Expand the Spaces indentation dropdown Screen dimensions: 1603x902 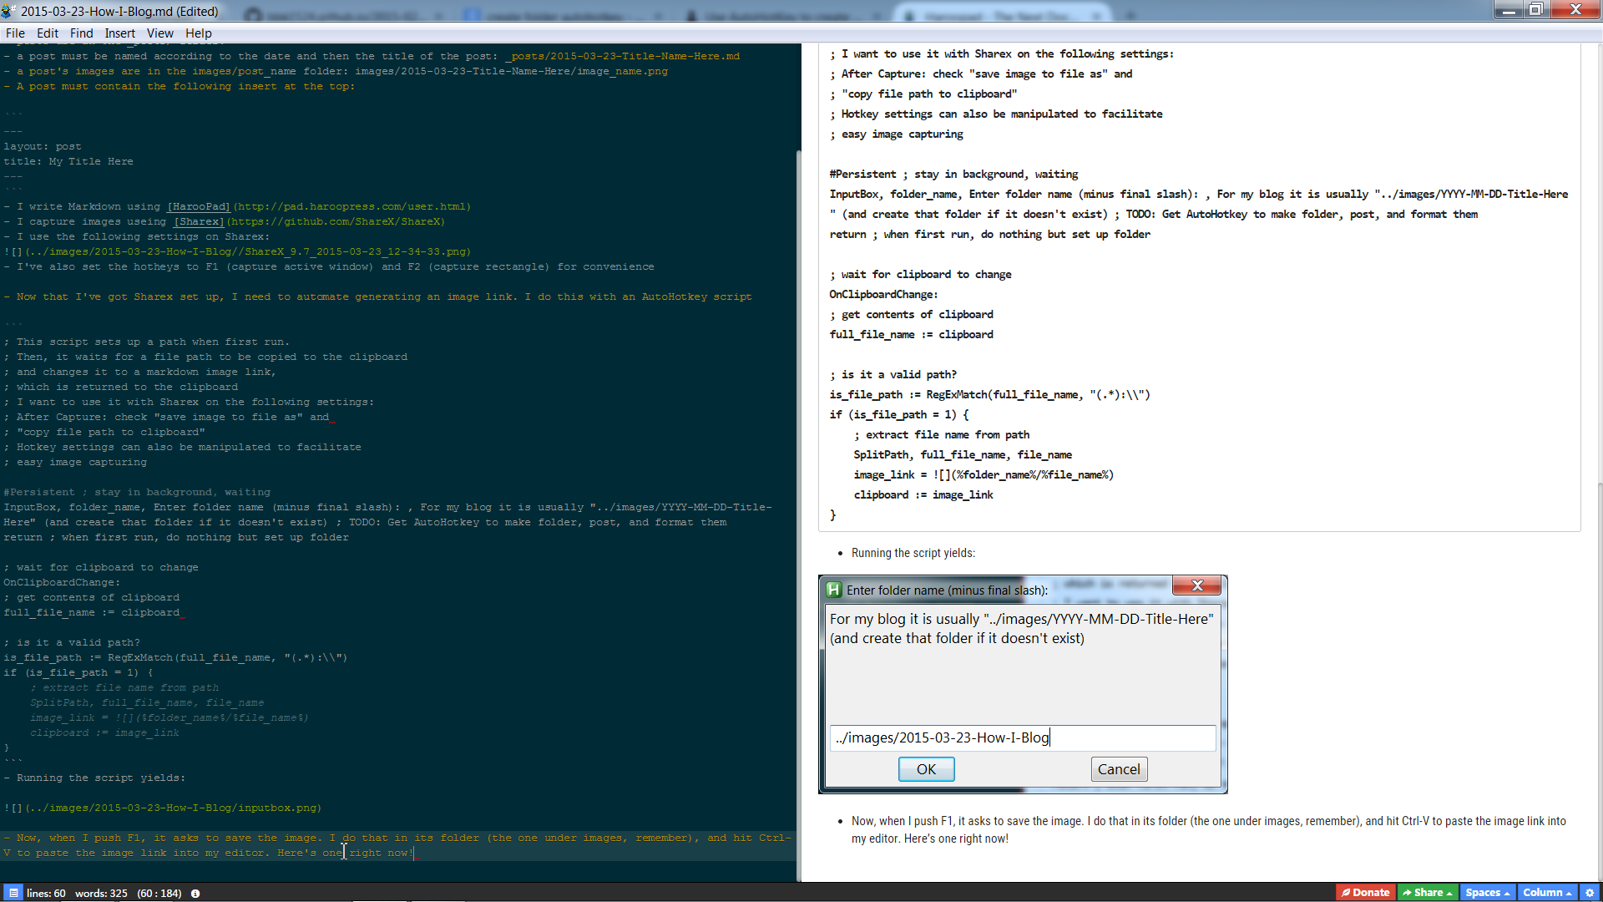click(1487, 893)
